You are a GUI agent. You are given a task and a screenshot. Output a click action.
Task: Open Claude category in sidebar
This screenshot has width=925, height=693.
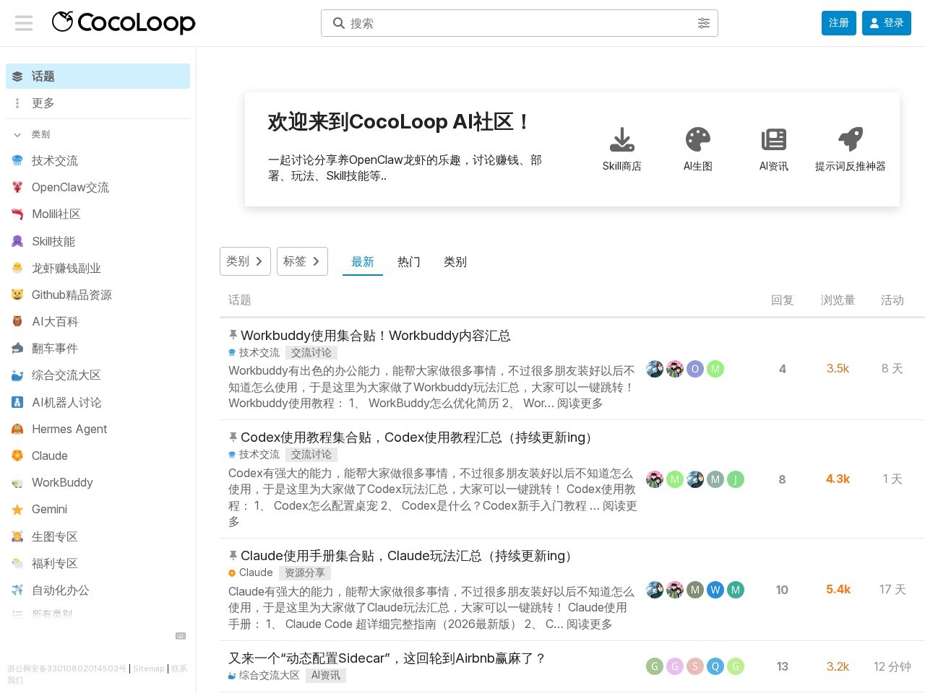[x=98, y=456]
